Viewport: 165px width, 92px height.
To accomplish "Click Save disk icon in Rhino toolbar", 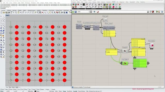I will coord(6,13).
